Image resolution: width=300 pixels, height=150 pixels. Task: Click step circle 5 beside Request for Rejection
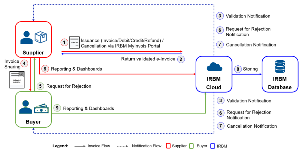pos(40,86)
